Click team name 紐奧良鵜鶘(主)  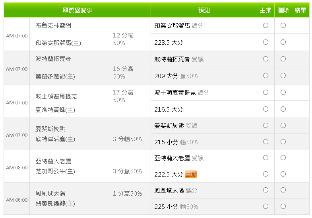[x=55, y=204]
